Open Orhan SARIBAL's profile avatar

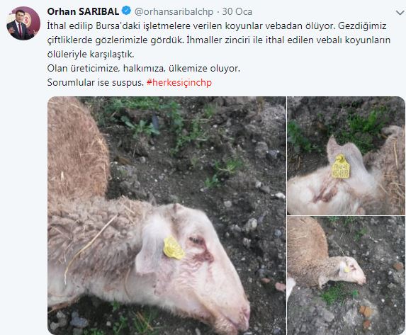pyautogui.click(x=23, y=23)
